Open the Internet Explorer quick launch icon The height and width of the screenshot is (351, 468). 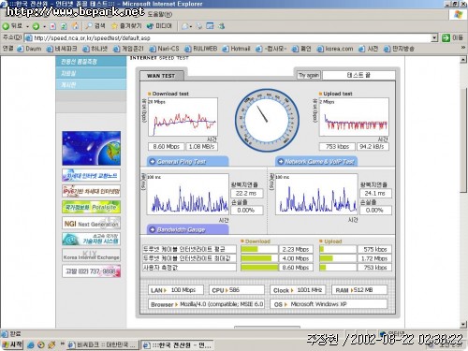[31, 345]
